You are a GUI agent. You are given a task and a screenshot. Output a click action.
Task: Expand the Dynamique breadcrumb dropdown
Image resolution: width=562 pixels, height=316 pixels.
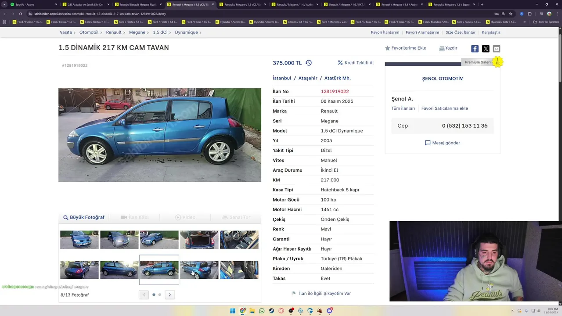201,32
